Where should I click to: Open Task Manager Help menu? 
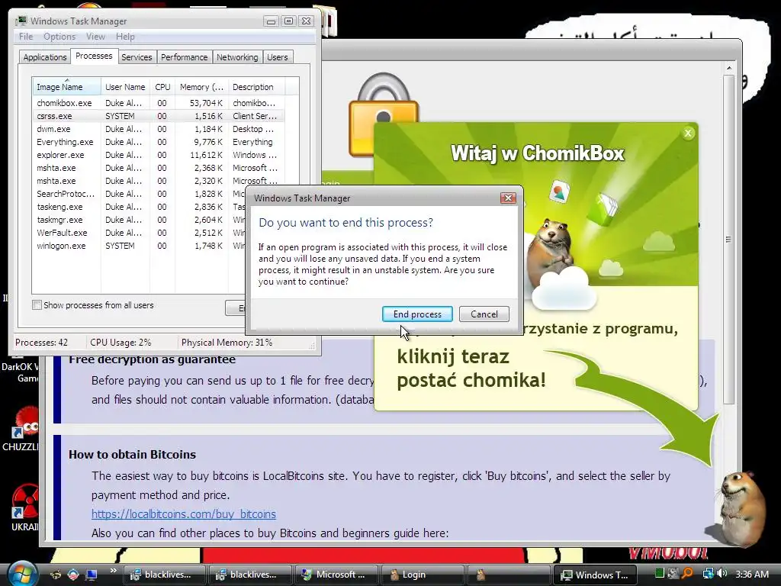[125, 37]
